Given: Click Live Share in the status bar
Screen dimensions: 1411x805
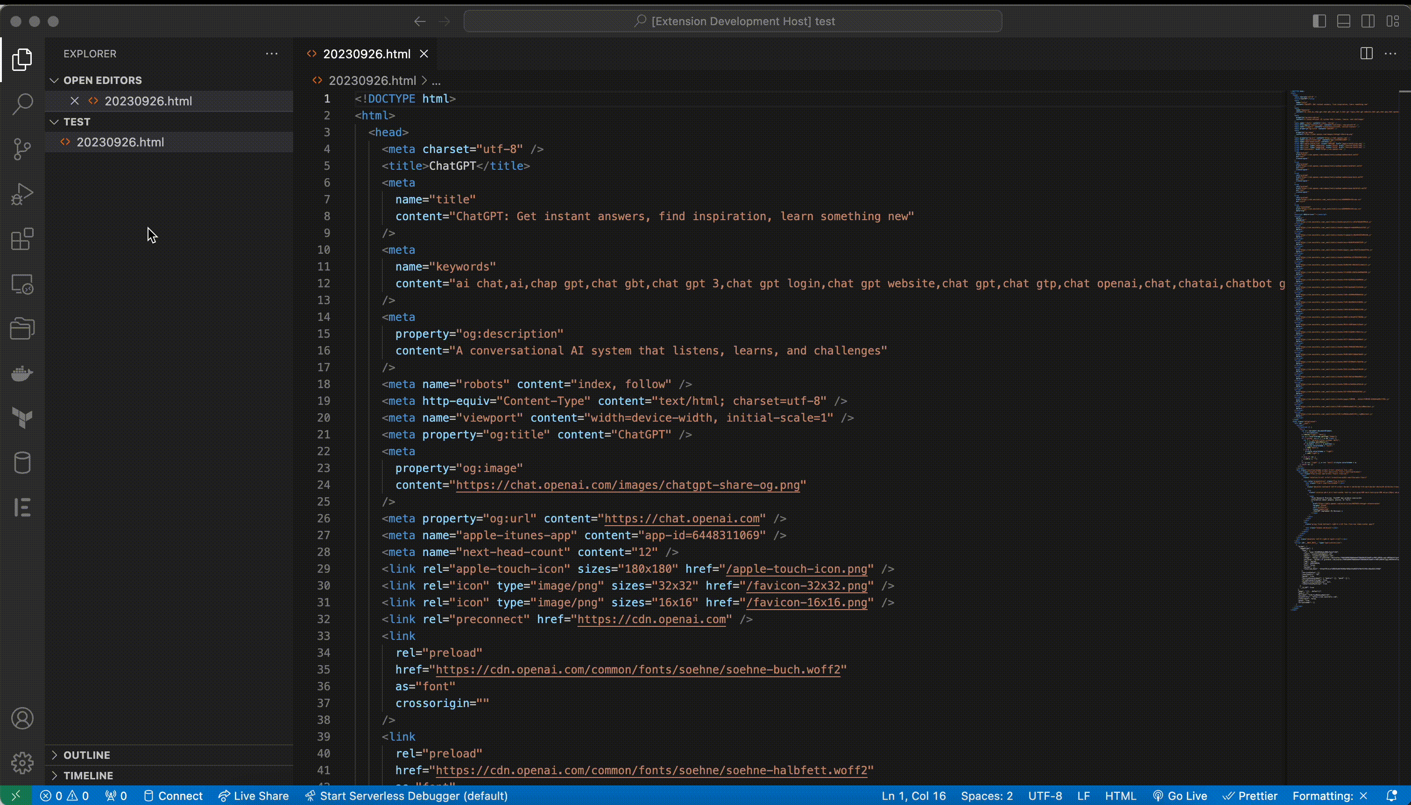Looking at the screenshot, I should pyautogui.click(x=254, y=796).
